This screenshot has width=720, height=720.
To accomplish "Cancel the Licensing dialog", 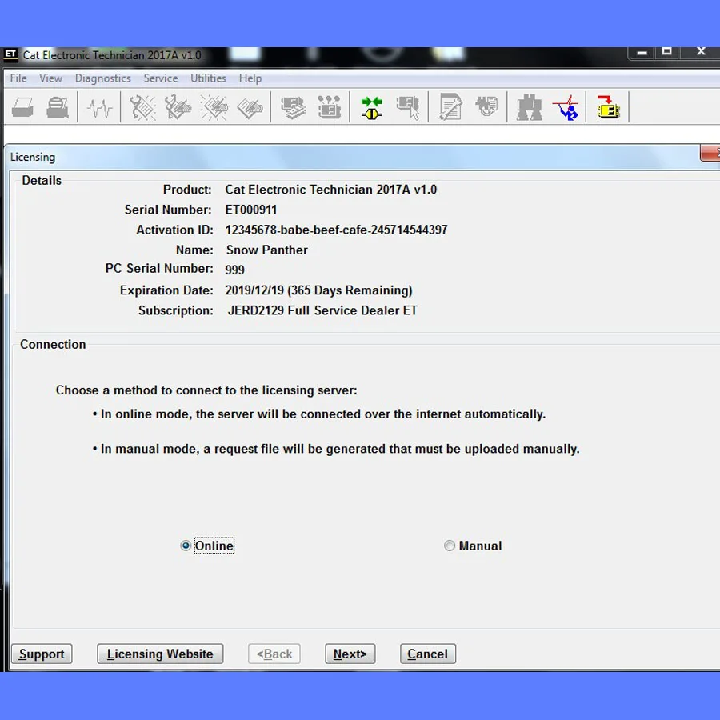I will click(x=427, y=654).
